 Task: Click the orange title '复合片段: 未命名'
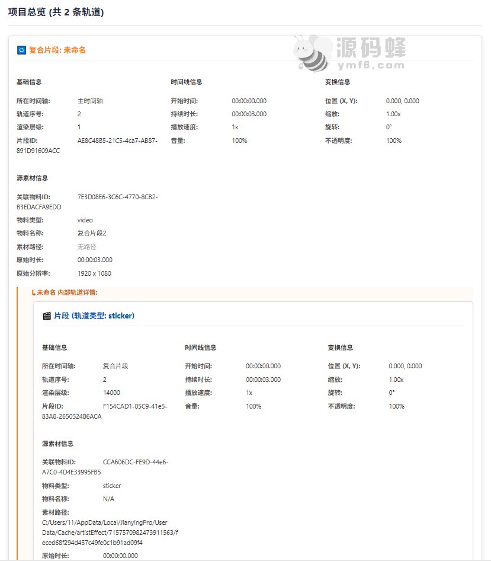click(x=57, y=50)
